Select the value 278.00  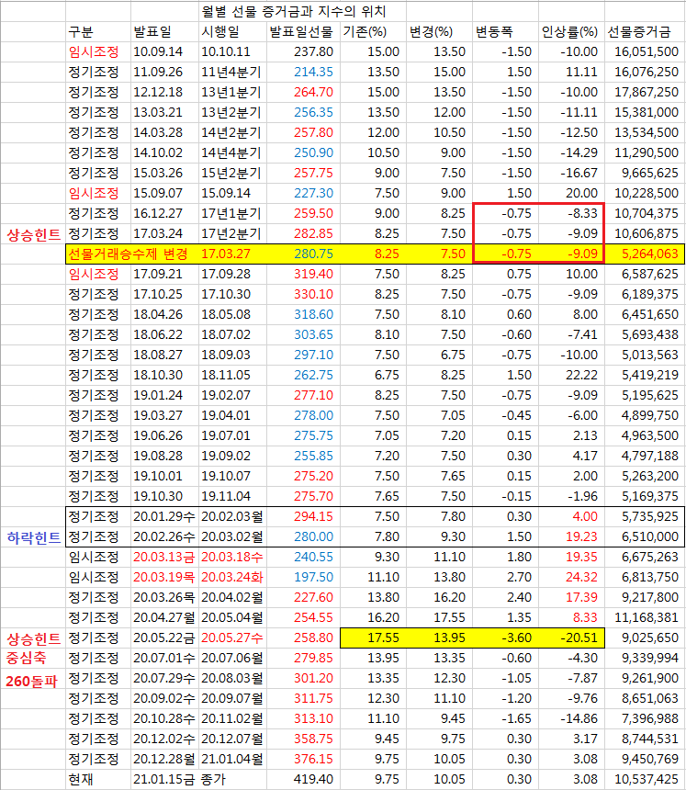[313, 415]
